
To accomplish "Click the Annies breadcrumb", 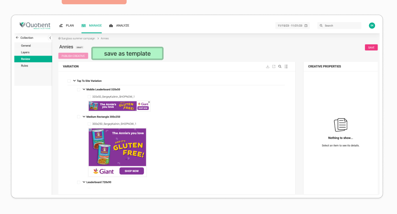I will coord(105,38).
